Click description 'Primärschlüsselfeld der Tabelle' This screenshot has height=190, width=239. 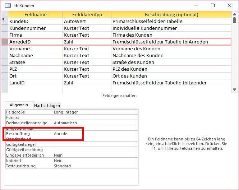pyautogui.click(x=147, y=21)
